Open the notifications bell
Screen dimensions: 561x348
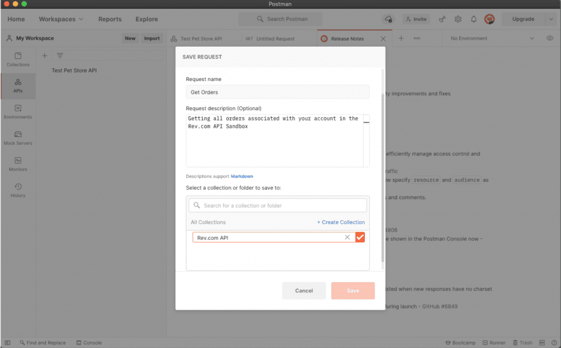click(x=474, y=19)
